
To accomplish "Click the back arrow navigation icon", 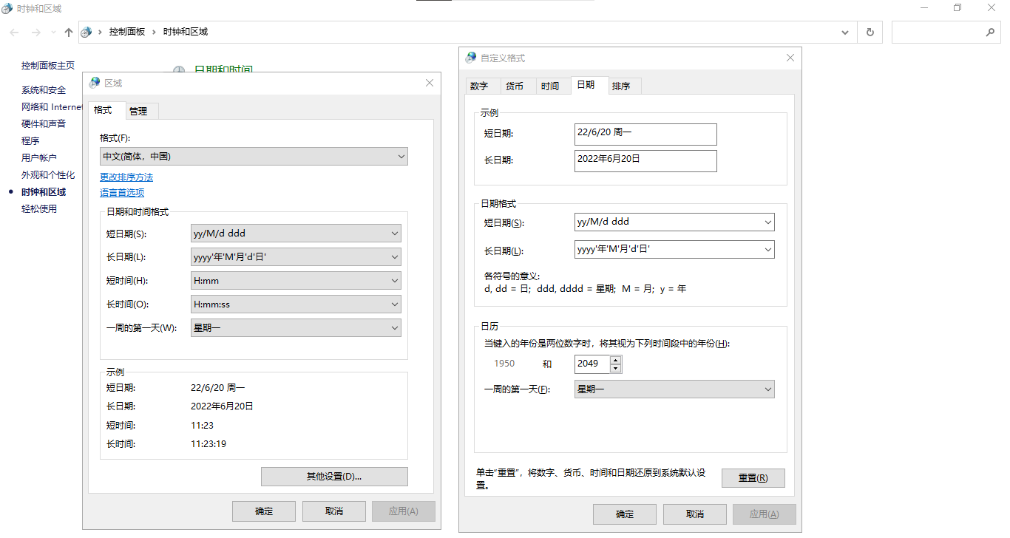I will click(x=15, y=33).
